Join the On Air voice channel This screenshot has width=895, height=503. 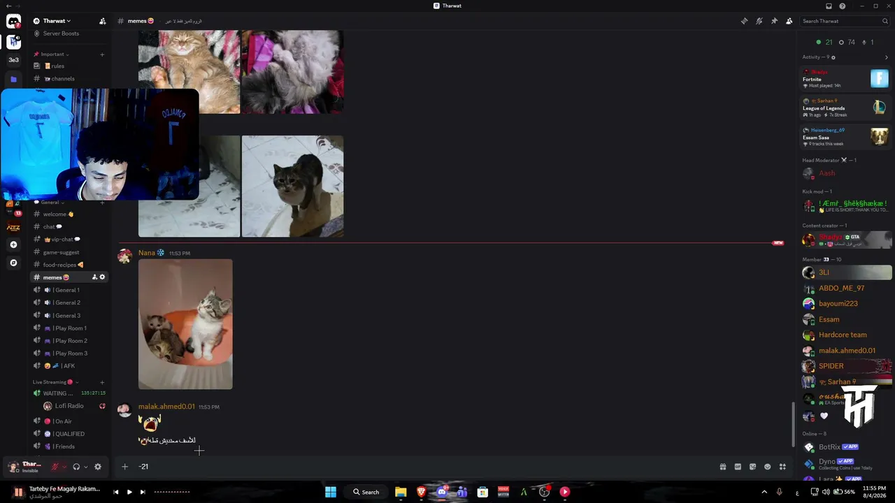69,421
